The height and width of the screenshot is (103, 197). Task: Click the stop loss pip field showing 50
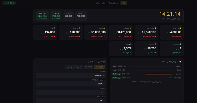[x=70, y=101]
